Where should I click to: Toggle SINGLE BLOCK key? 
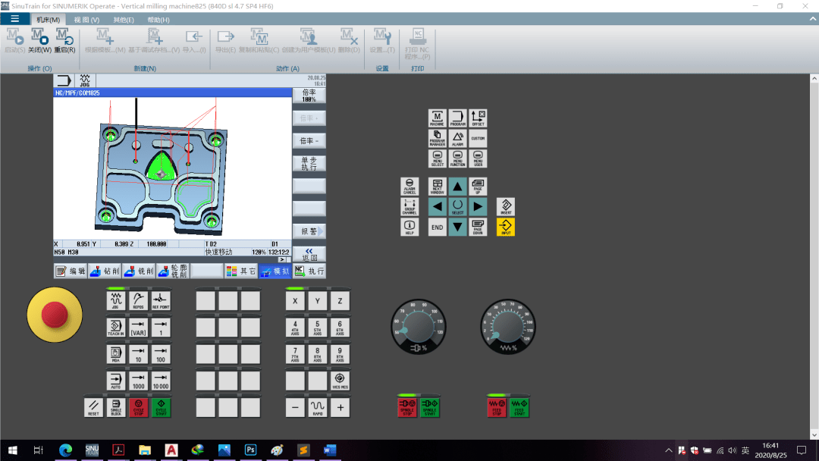click(x=116, y=407)
